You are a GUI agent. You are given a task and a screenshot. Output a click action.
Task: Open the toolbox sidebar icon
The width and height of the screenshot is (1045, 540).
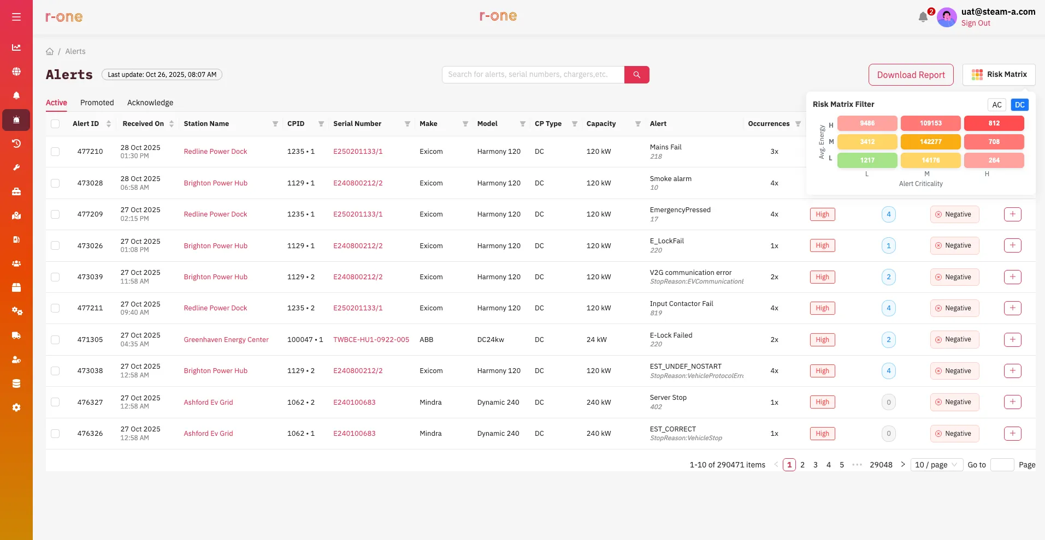pyautogui.click(x=16, y=191)
